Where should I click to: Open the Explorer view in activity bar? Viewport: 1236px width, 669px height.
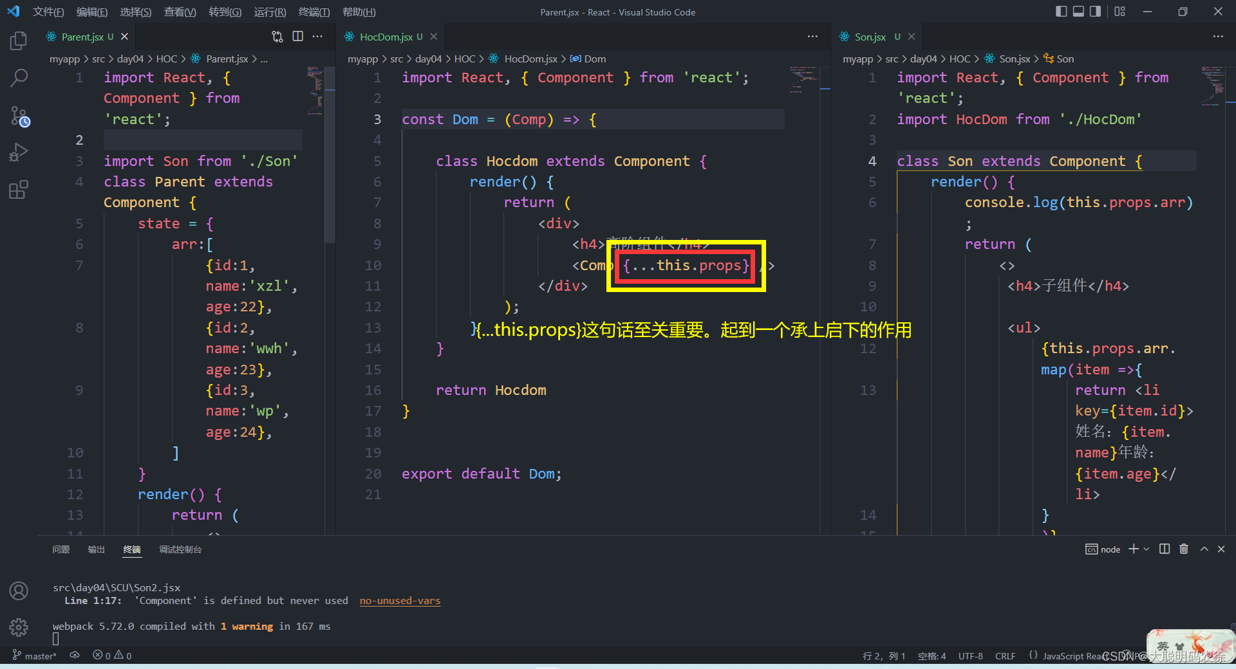[x=19, y=40]
